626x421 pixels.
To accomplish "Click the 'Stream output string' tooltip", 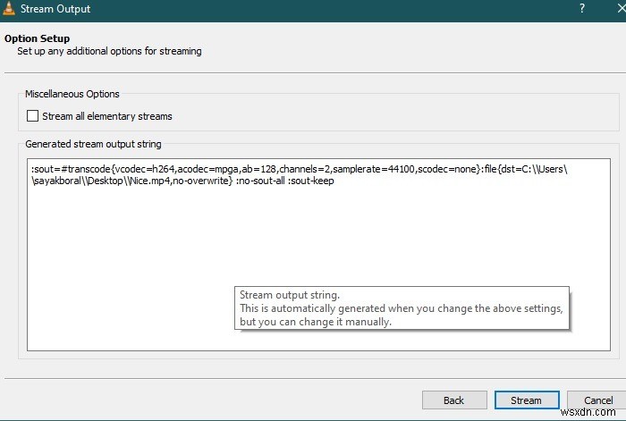I will 402,308.
